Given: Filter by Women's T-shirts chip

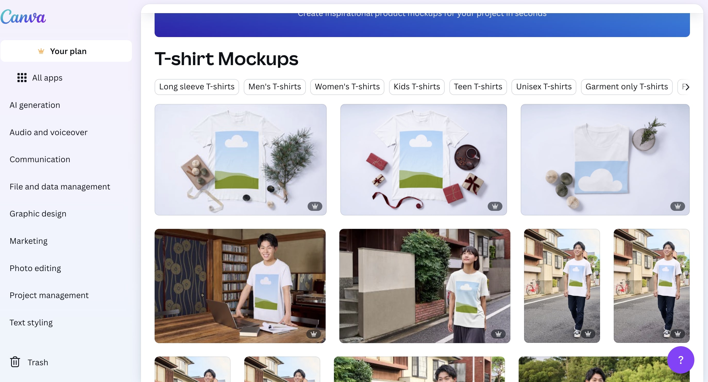Looking at the screenshot, I should (x=347, y=87).
